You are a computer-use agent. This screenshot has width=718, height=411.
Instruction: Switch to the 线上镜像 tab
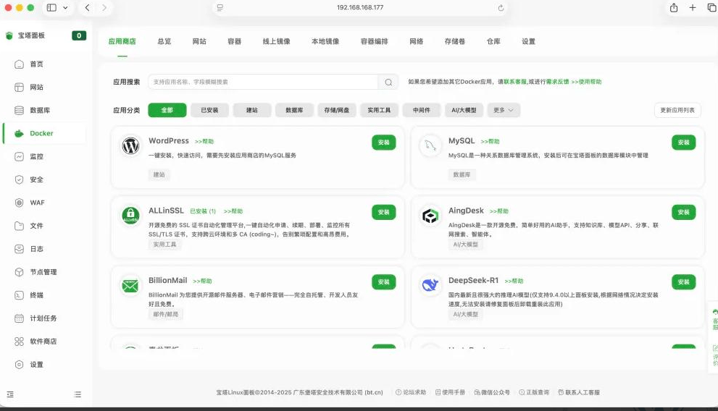click(x=276, y=41)
